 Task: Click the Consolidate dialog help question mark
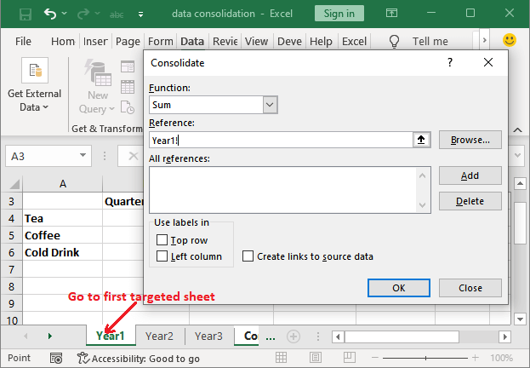(450, 62)
